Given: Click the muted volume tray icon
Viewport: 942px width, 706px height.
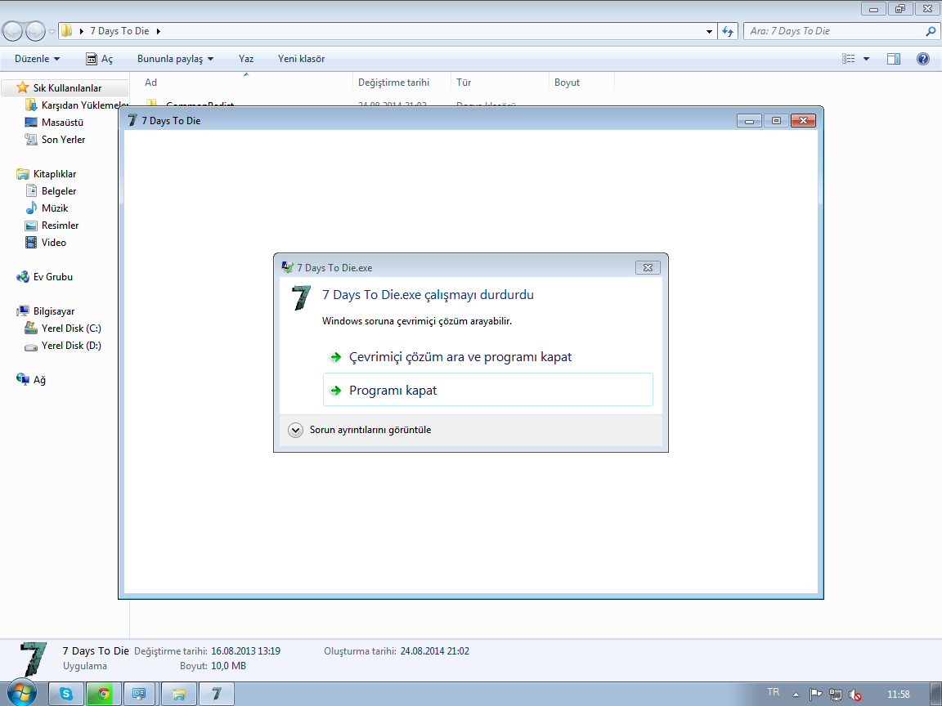Looking at the screenshot, I should (855, 695).
